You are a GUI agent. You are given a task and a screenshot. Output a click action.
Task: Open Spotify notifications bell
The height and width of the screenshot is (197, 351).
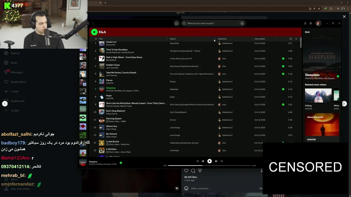(305, 23)
